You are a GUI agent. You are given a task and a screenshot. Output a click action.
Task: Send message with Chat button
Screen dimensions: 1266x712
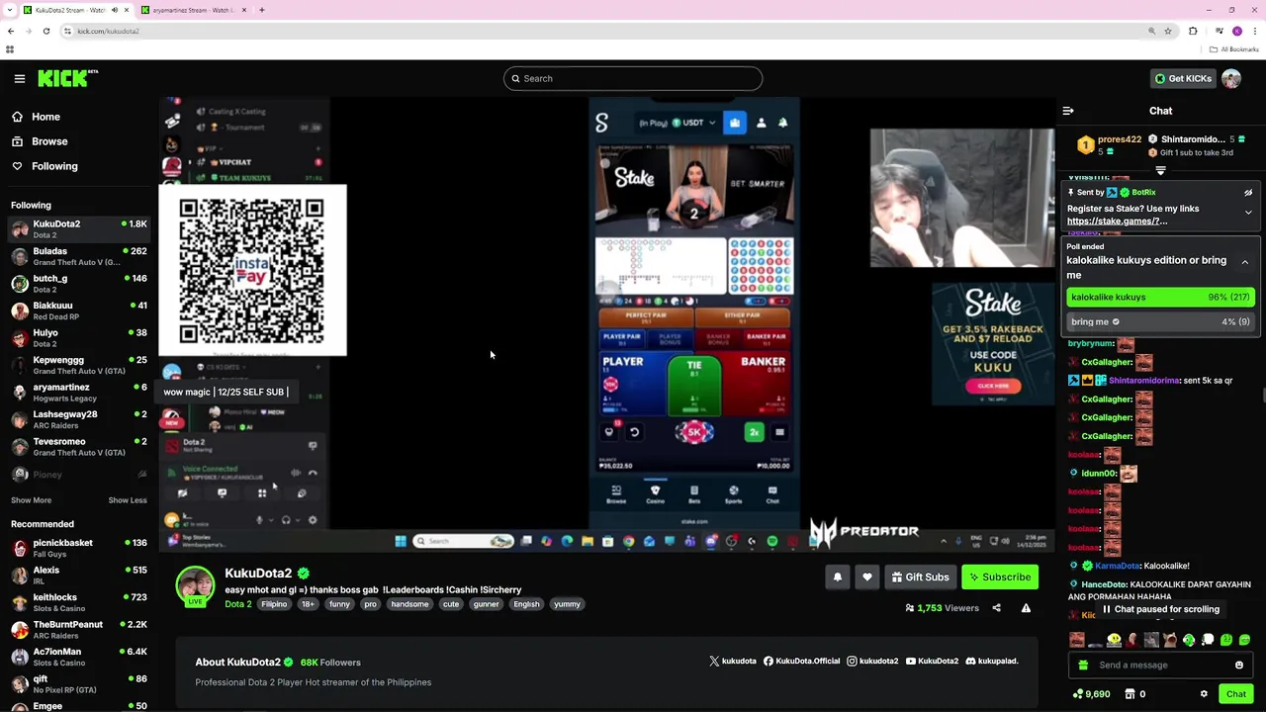click(x=1236, y=694)
